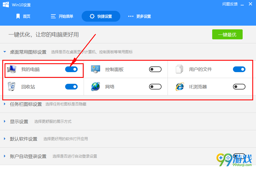Click the IE浏览器 label text
Screen dimensions: 256x171
tap(198, 87)
